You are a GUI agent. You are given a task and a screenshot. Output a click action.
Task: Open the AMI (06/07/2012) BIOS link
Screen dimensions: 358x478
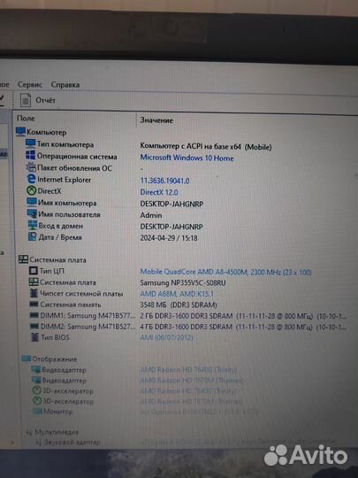166,337
